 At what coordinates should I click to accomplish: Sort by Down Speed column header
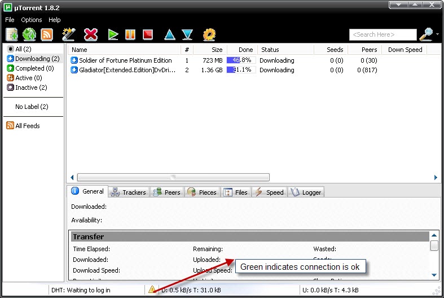point(405,50)
